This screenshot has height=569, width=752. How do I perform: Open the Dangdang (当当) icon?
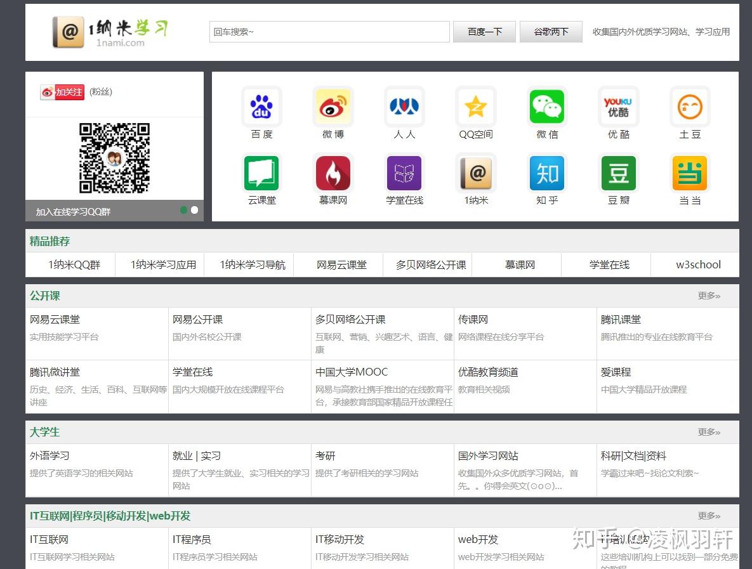[x=690, y=173]
